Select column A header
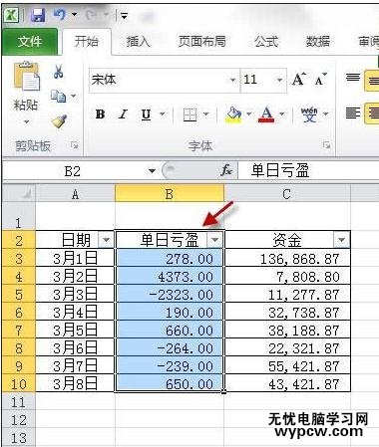Image resolution: width=379 pixels, height=447 pixels. tap(75, 193)
